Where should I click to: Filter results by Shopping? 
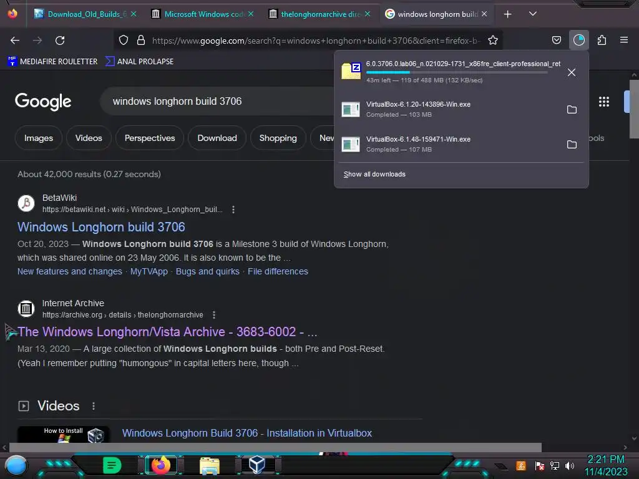(x=278, y=138)
